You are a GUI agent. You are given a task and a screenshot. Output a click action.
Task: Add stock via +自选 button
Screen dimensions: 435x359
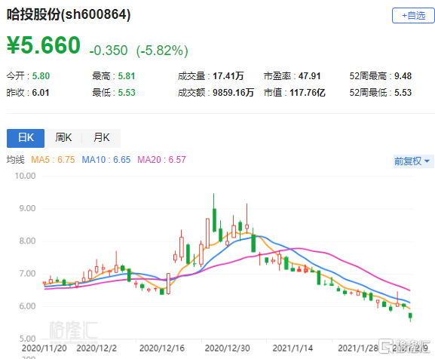click(413, 16)
